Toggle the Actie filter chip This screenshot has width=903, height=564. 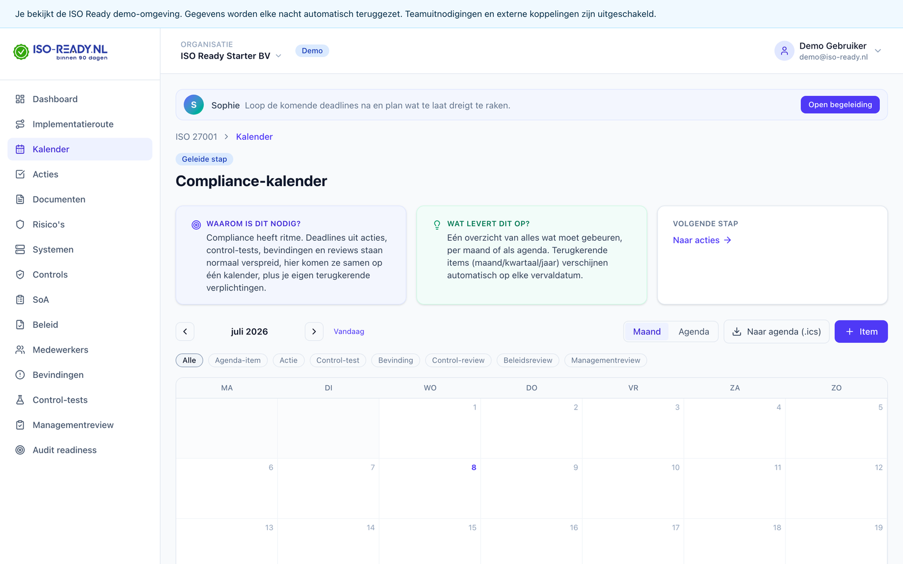(x=288, y=360)
